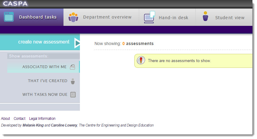
Task: Show assessments associated with me
Action: pyautogui.click(x=44, y=67)
